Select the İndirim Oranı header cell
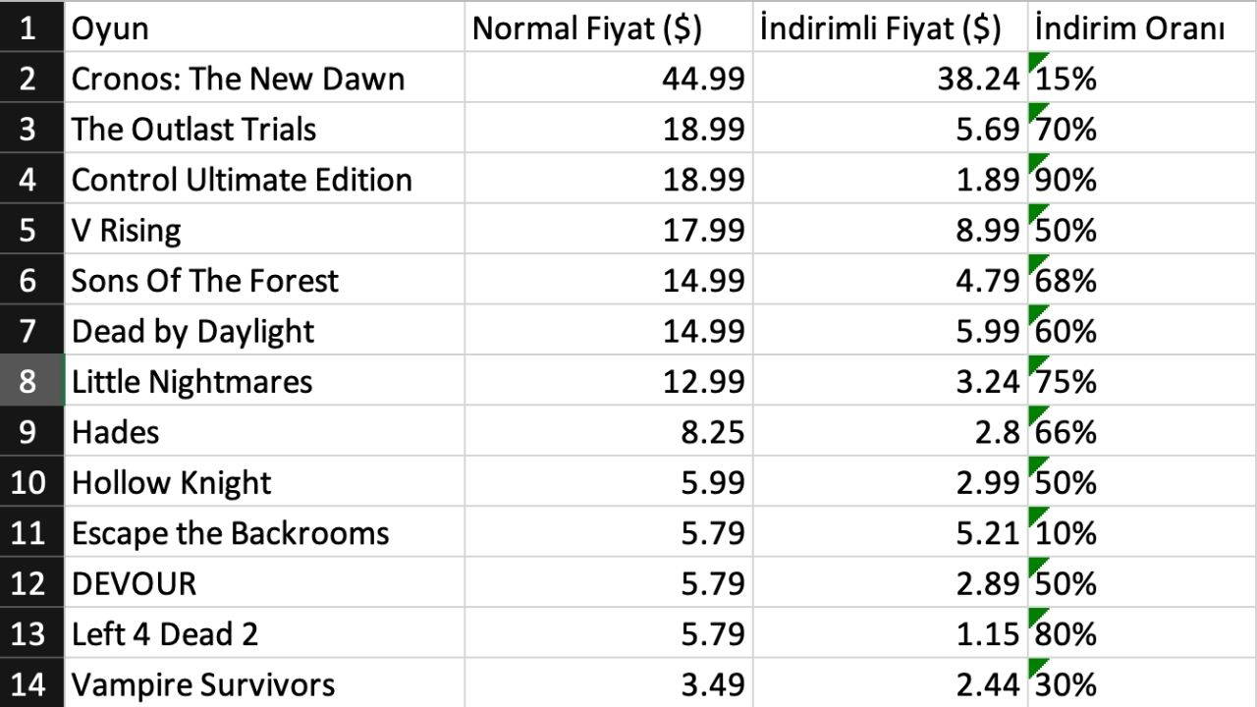The width and height of the screenshot is (1257, 707). [x=1129, y=28]
